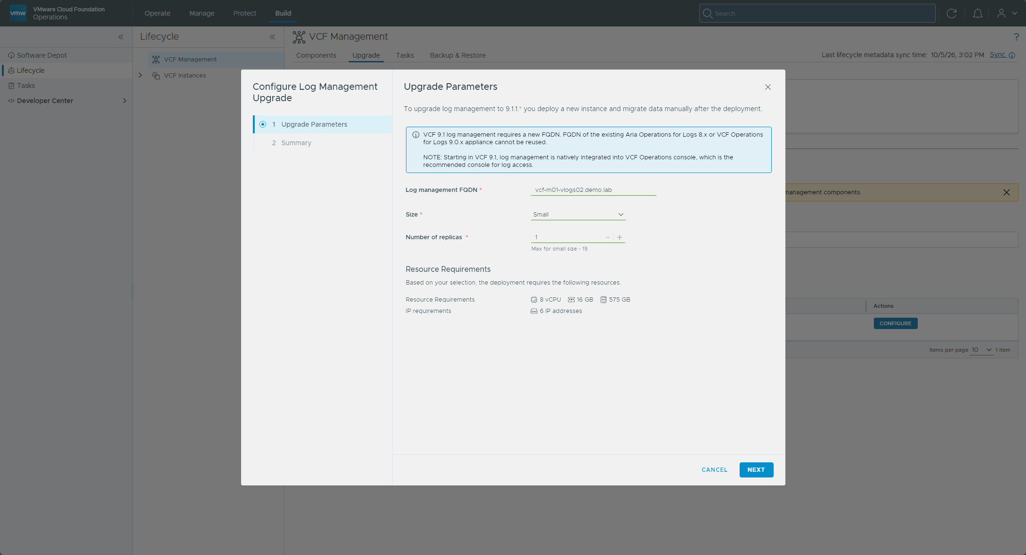Open the Manage menu
The width and height of the screenshot is (1026, 555).
(x=202, y=13)
